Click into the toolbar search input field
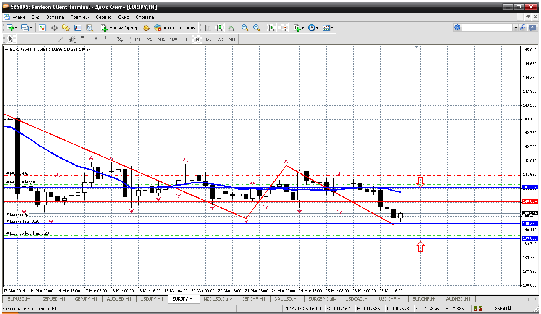Image resolution: width=541 pixels, height=314 pixels. [487, 28]
